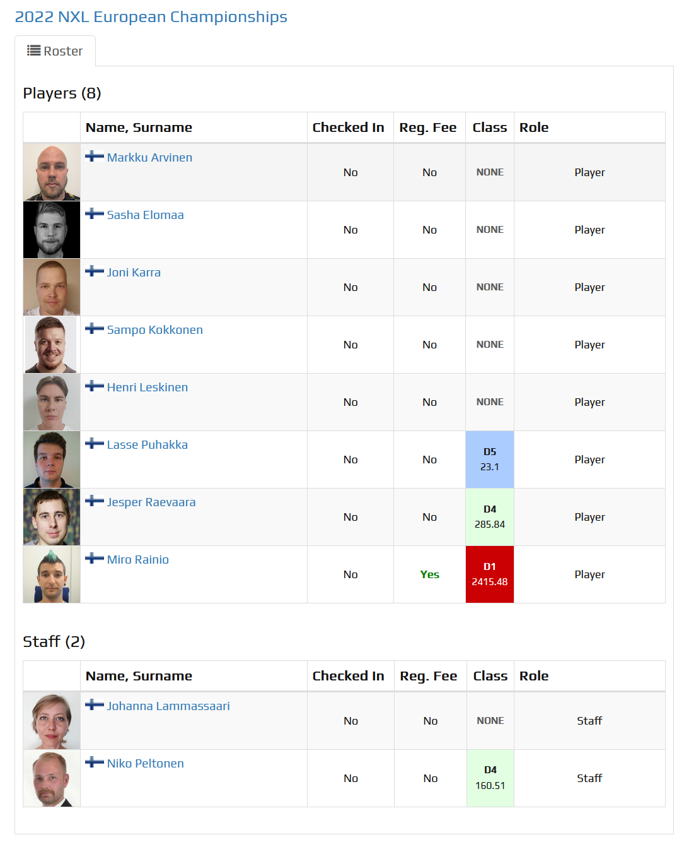Click the Finnish flag next to Sasha Elomaa

[x=95, y=214]
